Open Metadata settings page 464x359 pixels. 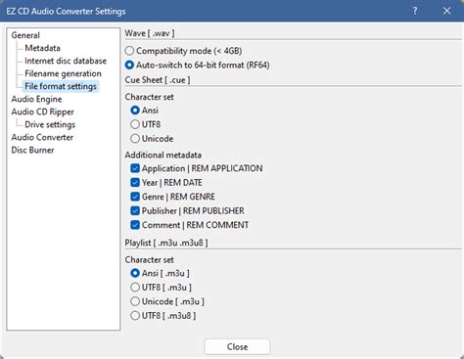tap(42, 48)
